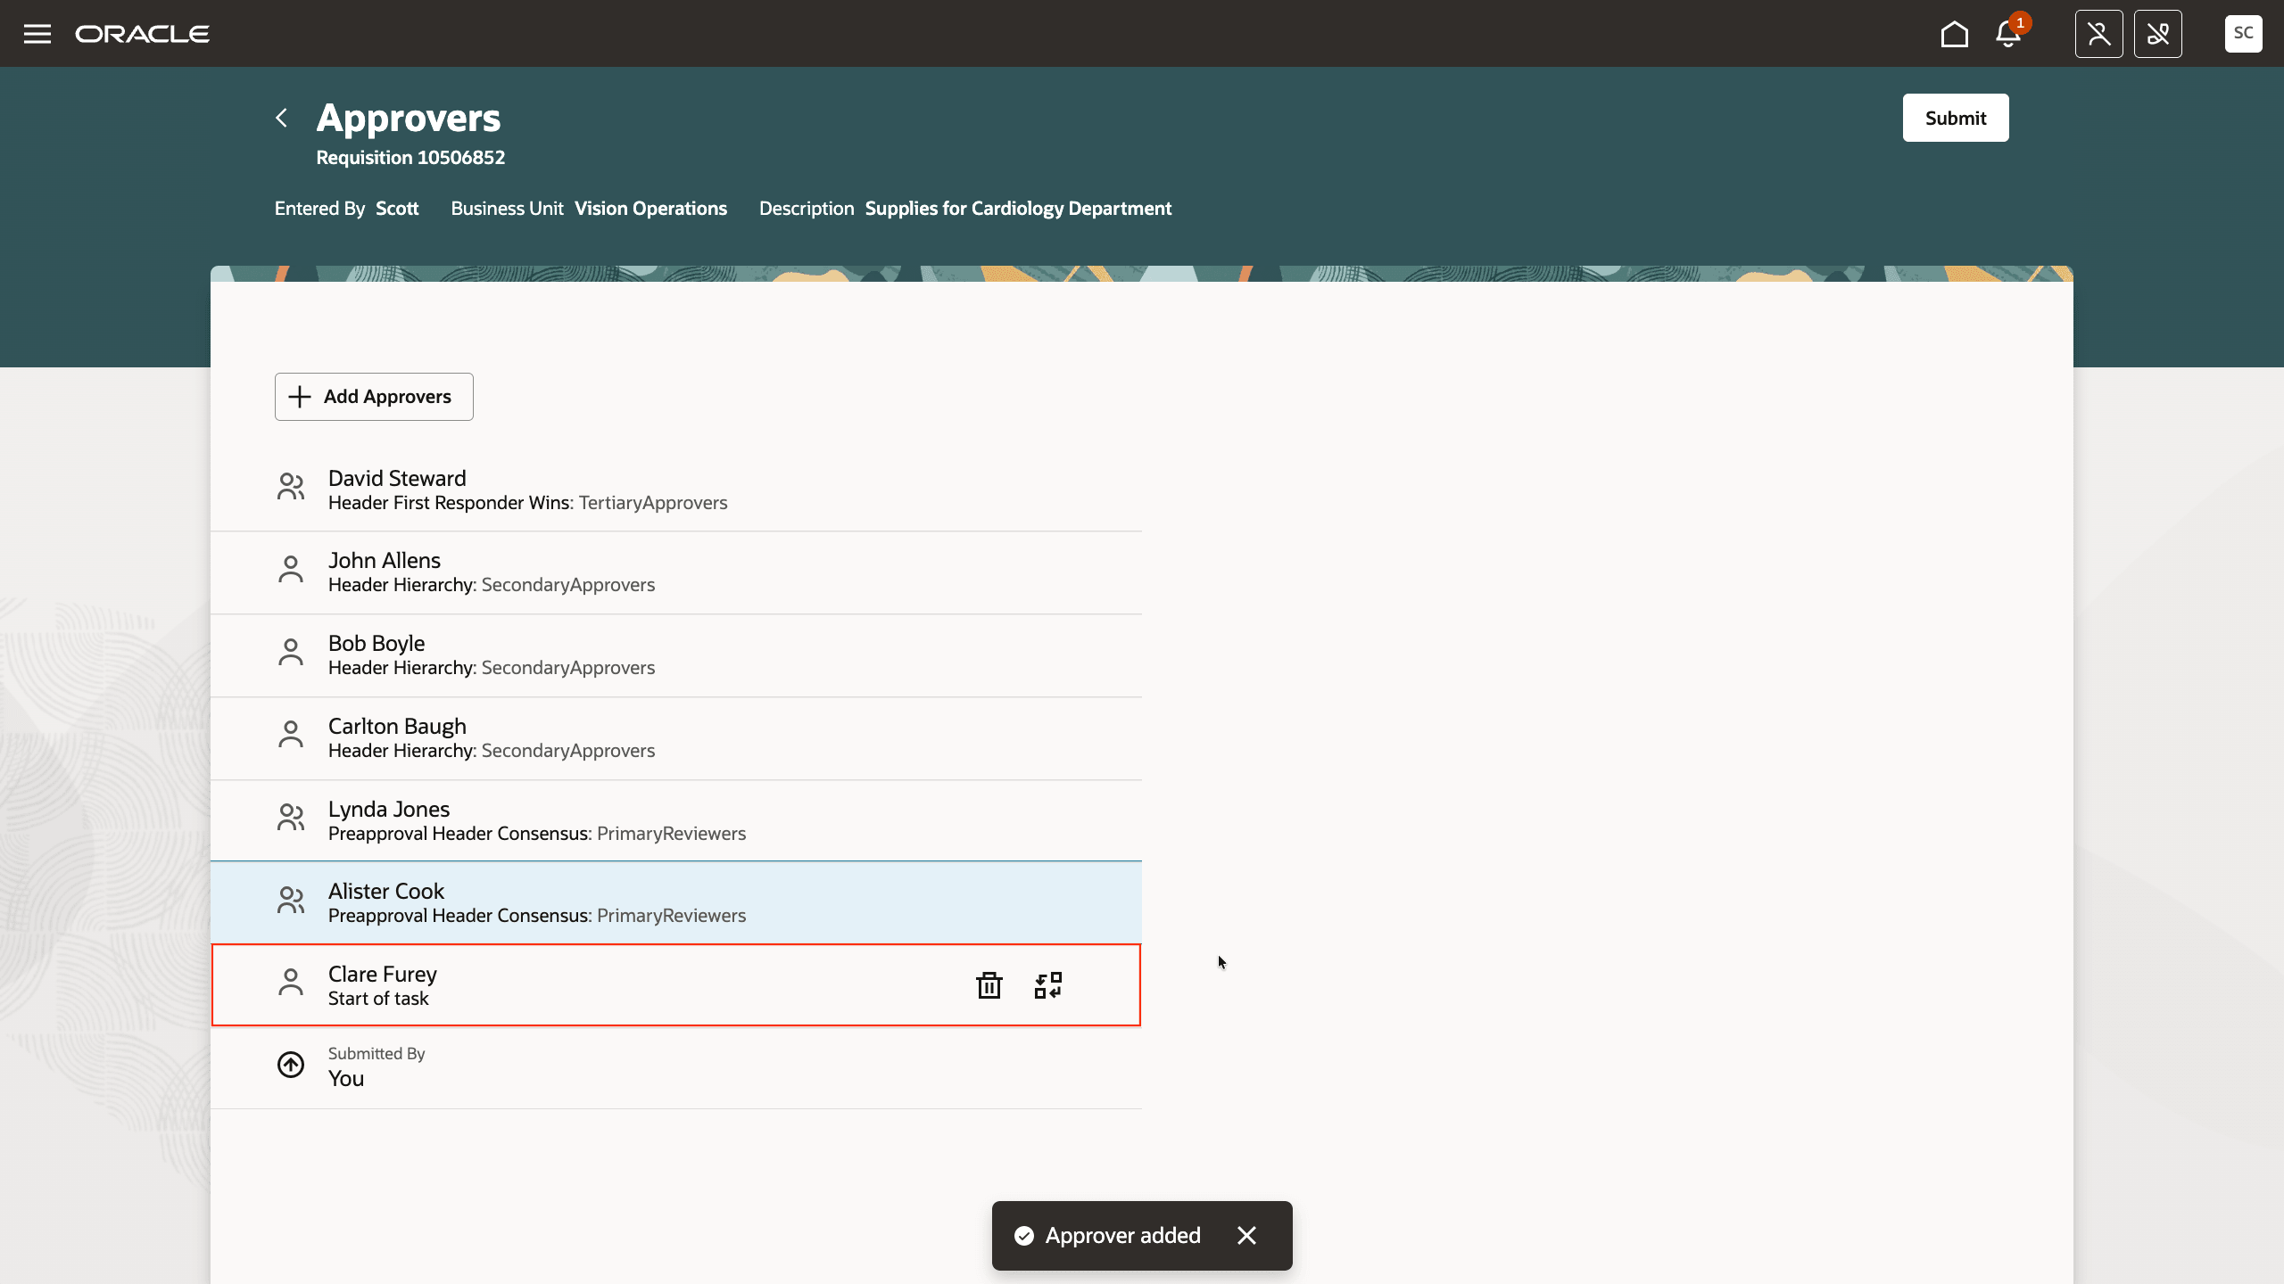Click the crossed-out person icon in header
This screenshot has width=2284, height=1284.
(x=2098, y=34)
